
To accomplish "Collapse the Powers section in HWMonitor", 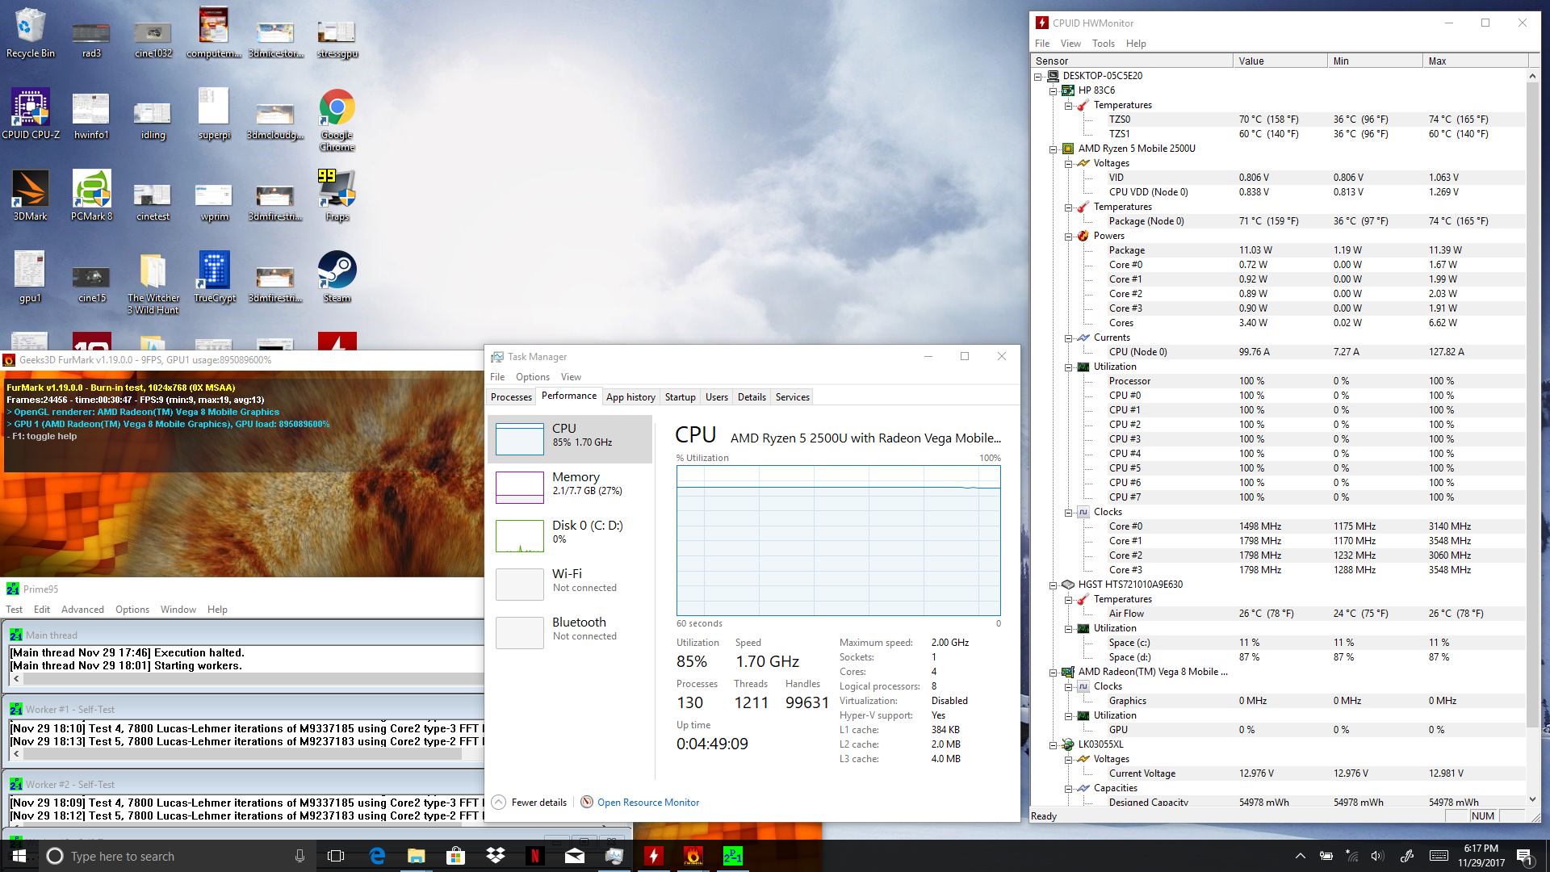I will pos(1068,236).
